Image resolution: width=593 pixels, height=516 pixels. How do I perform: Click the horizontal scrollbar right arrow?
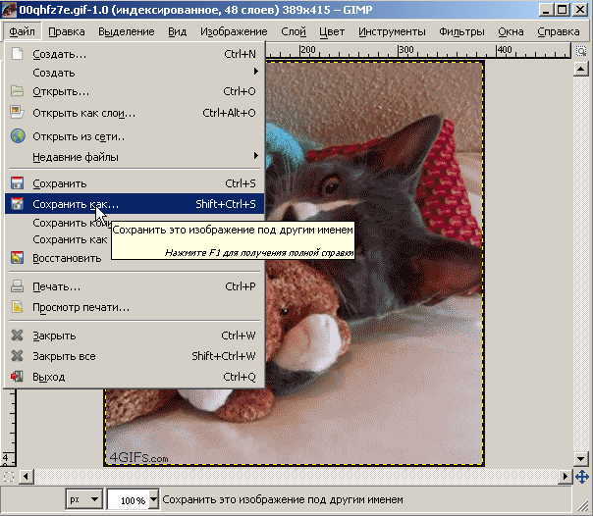566,476
